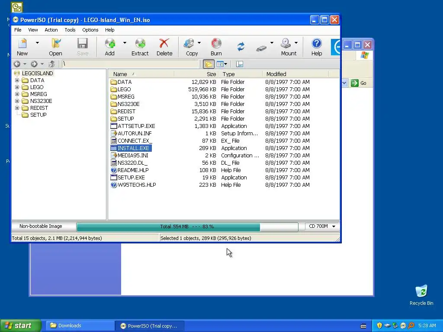Open the File menu
The height and width of the screenshot is (332, 443).
[x=18, y=30]
